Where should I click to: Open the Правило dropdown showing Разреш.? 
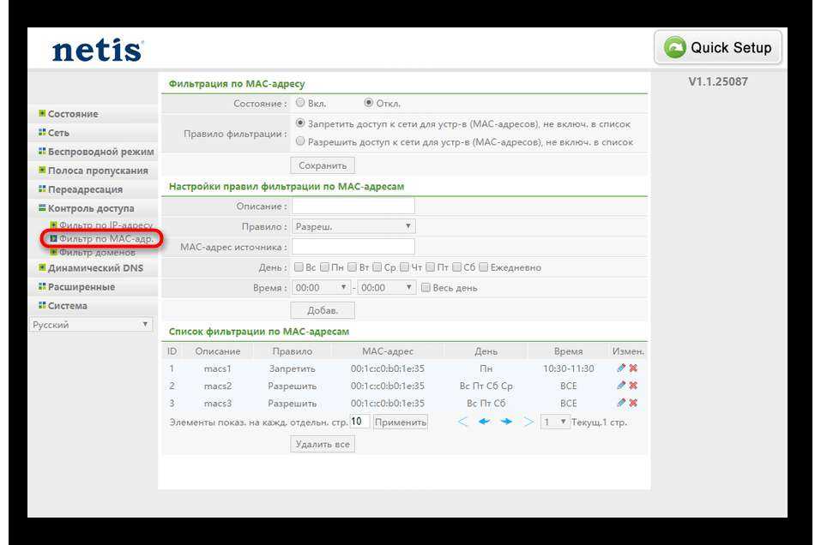pos(353,226)
